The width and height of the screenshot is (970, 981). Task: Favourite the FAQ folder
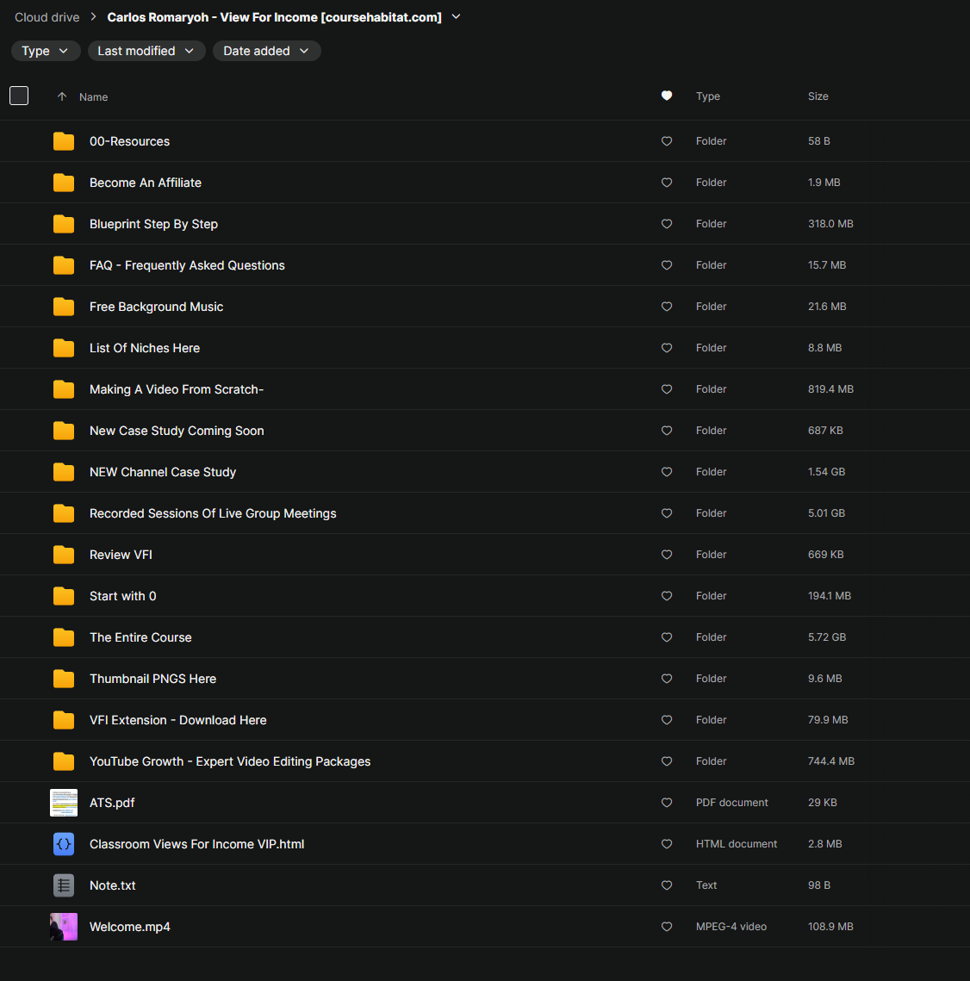[x=667, y=265]
